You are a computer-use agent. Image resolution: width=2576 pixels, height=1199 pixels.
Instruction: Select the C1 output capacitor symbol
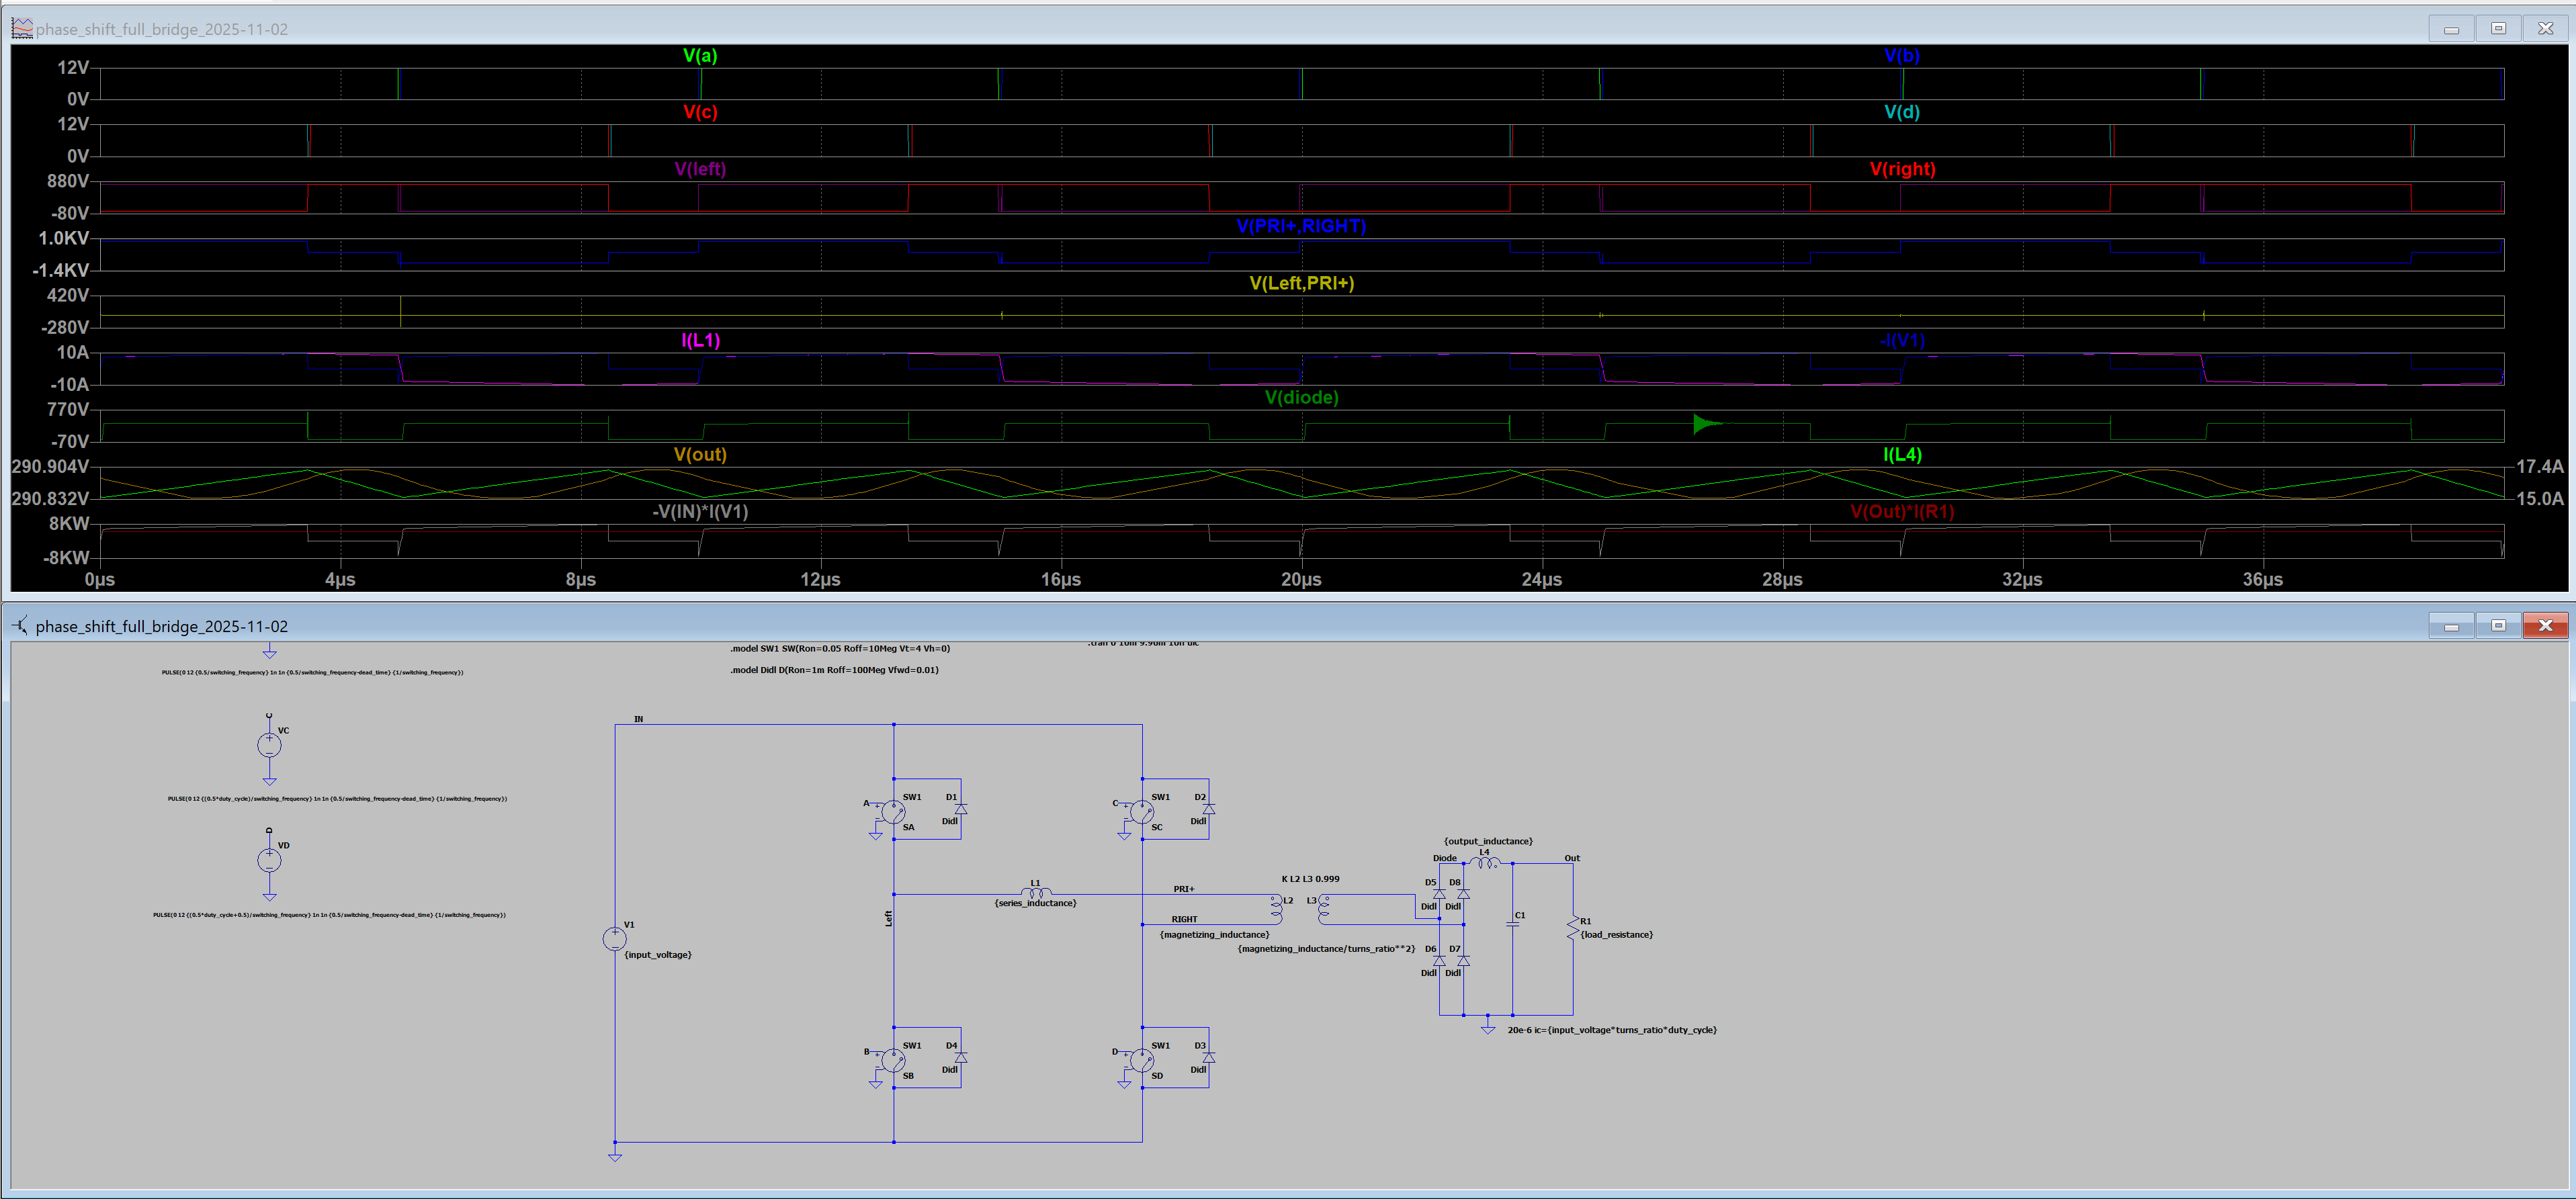point(1512,924)
